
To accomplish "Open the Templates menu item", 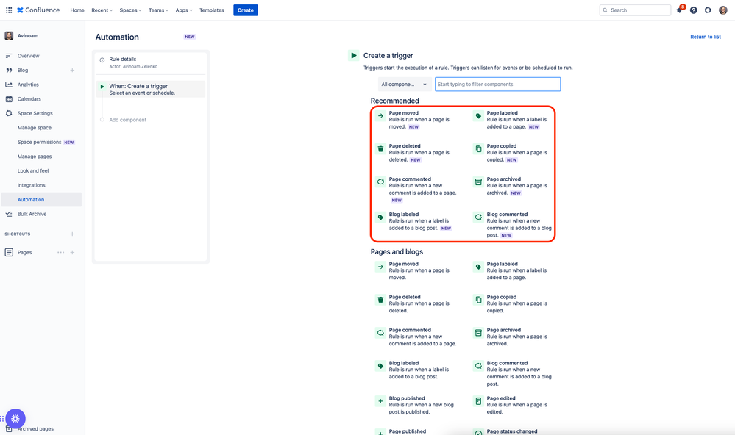I will coord(211,10).
